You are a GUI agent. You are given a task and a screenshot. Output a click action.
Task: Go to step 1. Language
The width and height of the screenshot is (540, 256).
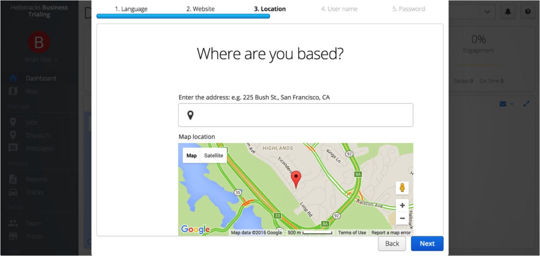(131, 9)
